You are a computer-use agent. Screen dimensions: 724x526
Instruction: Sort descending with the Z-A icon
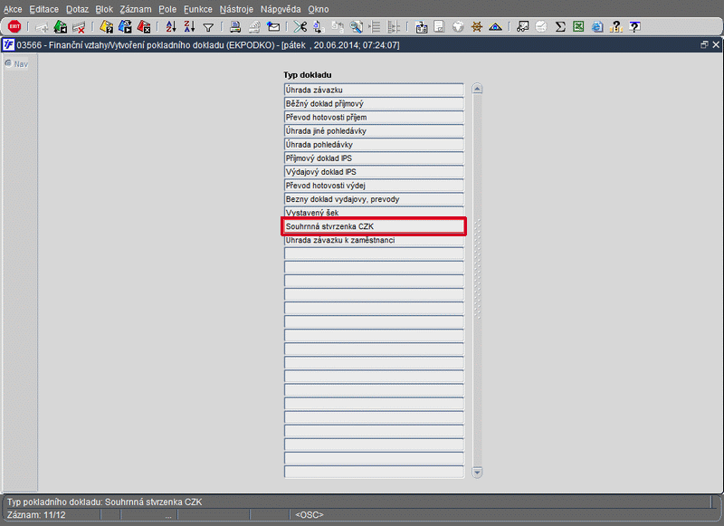point(189,27)
